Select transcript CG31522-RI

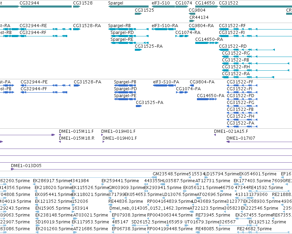[x=232, y=32]
